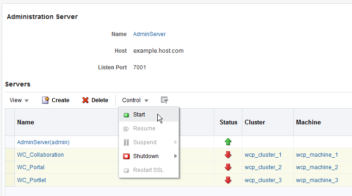Expand the Shutdown submenu arrow
Screen dimensions: 352x196
coord(176,156)
